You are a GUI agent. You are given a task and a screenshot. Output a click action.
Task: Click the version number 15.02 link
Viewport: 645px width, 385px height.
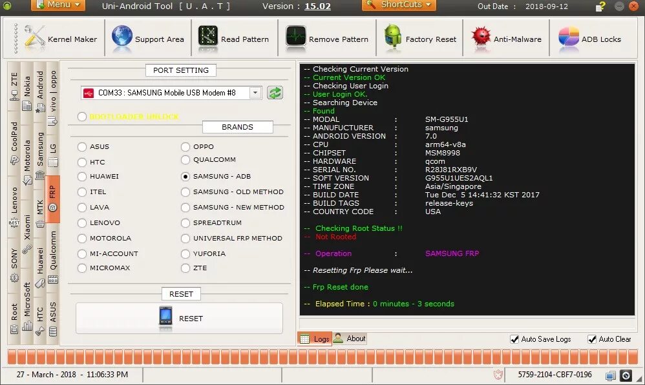(317, 6)
